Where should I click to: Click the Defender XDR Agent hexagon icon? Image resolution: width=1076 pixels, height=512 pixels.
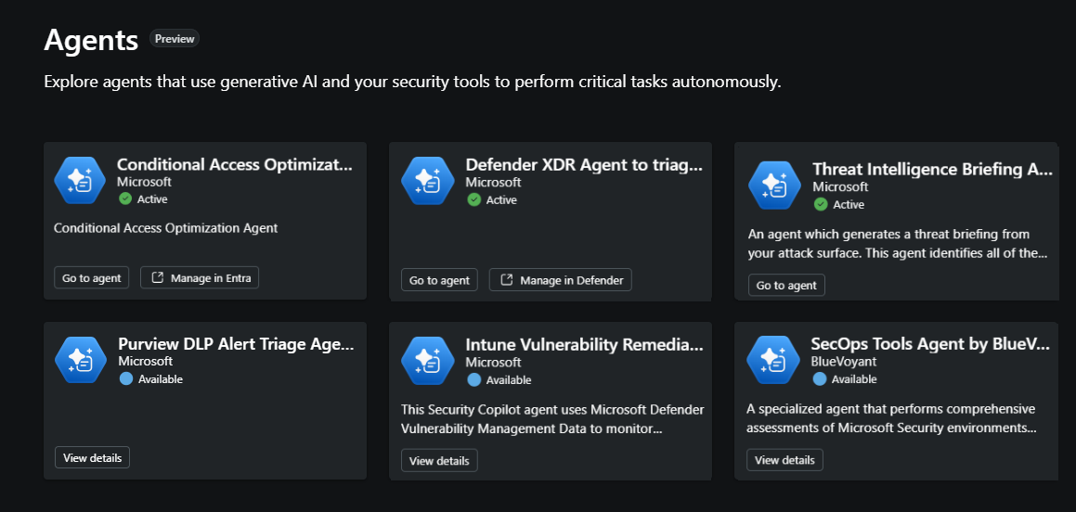point(427,180)
